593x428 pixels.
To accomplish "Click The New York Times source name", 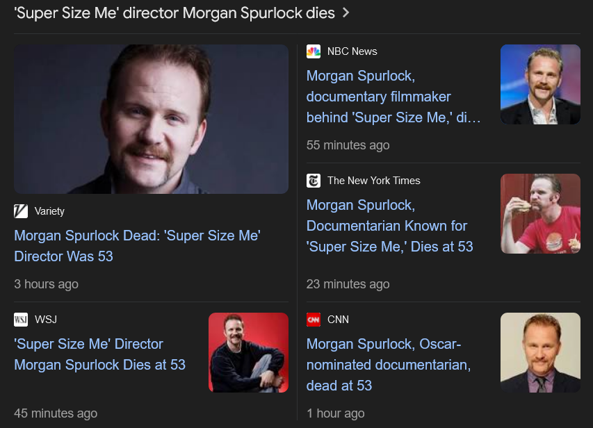I will tap(373, 181).
